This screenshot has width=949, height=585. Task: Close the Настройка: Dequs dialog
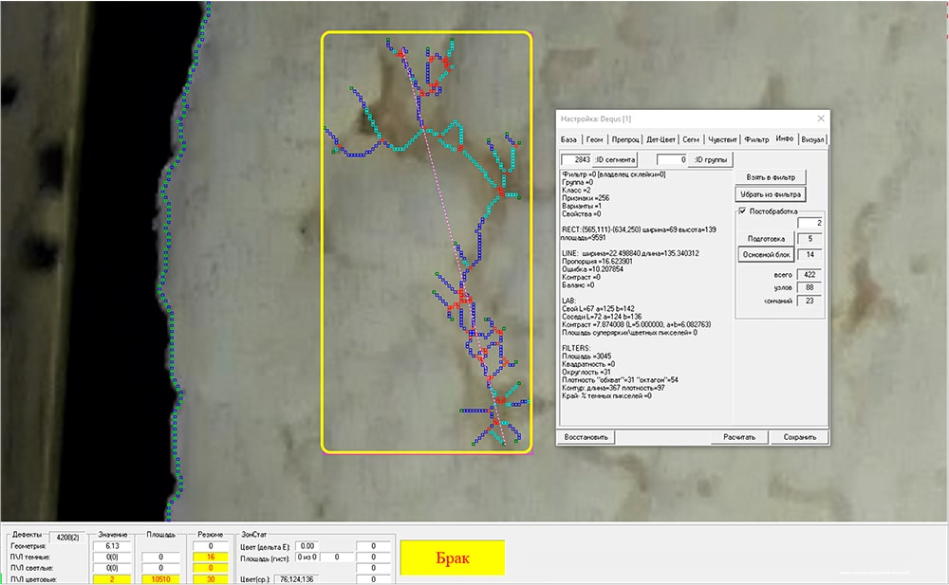(819, 119)
